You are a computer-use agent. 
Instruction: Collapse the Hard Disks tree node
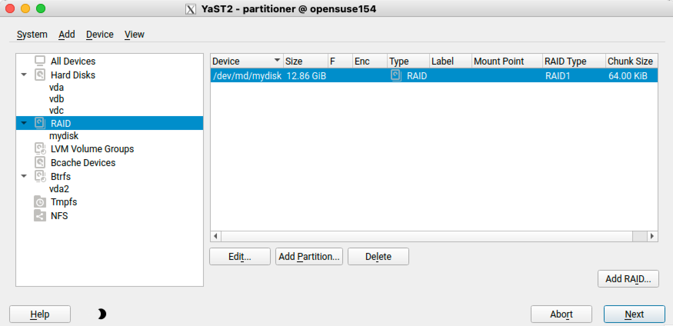pos(24,75)
